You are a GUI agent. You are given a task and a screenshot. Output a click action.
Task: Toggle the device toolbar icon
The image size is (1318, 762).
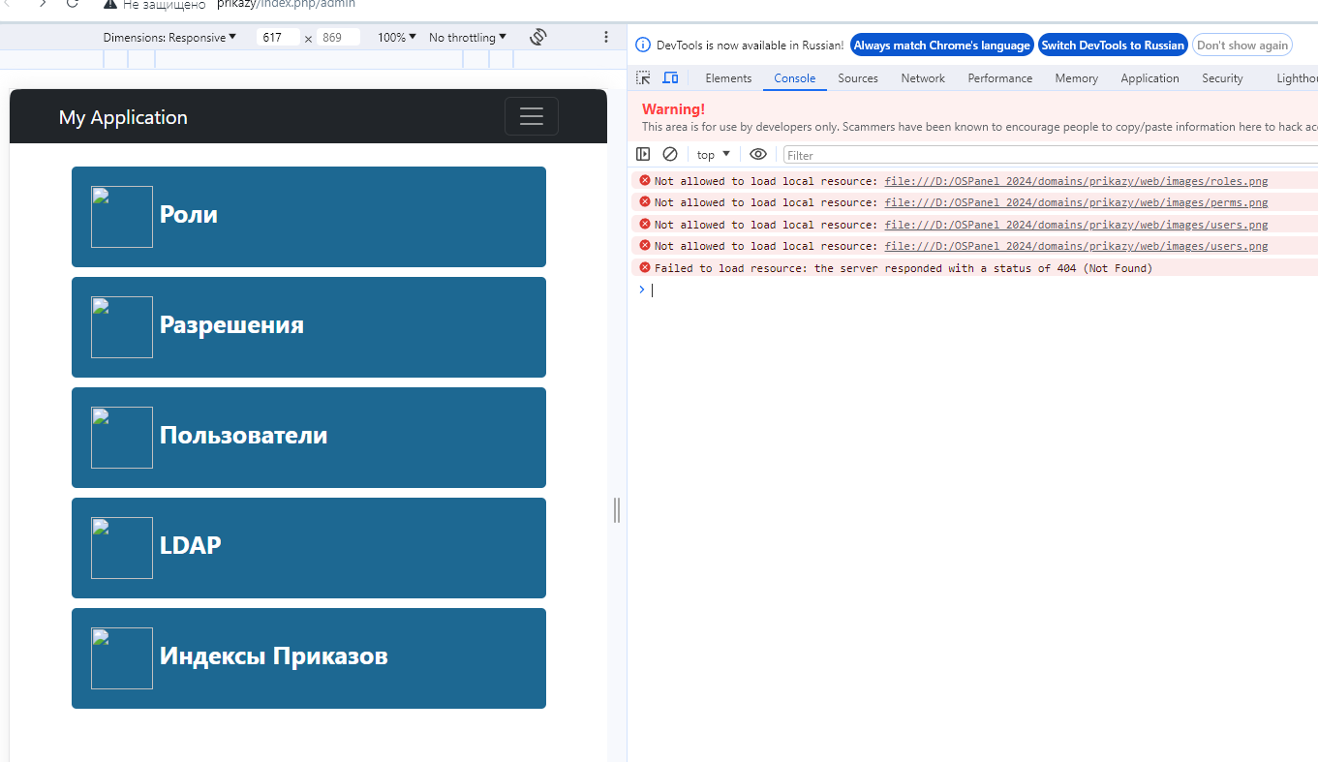pos(670,78)
